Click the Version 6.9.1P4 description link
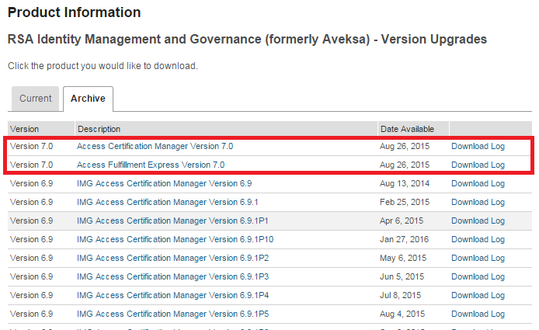539x330 pixels. pyautogui.click(x=172, y=295)
